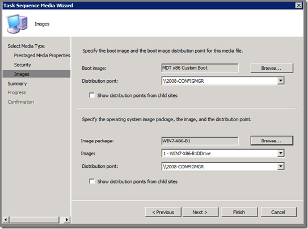Click the 'Image package:' label

[98, 141]
